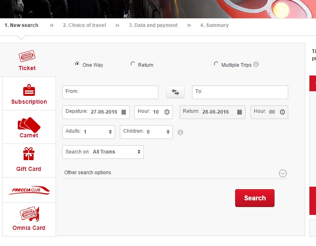This screenshot has width=316, height=246.
Task: Click the return hour clock icon
Action: point(282,112)
